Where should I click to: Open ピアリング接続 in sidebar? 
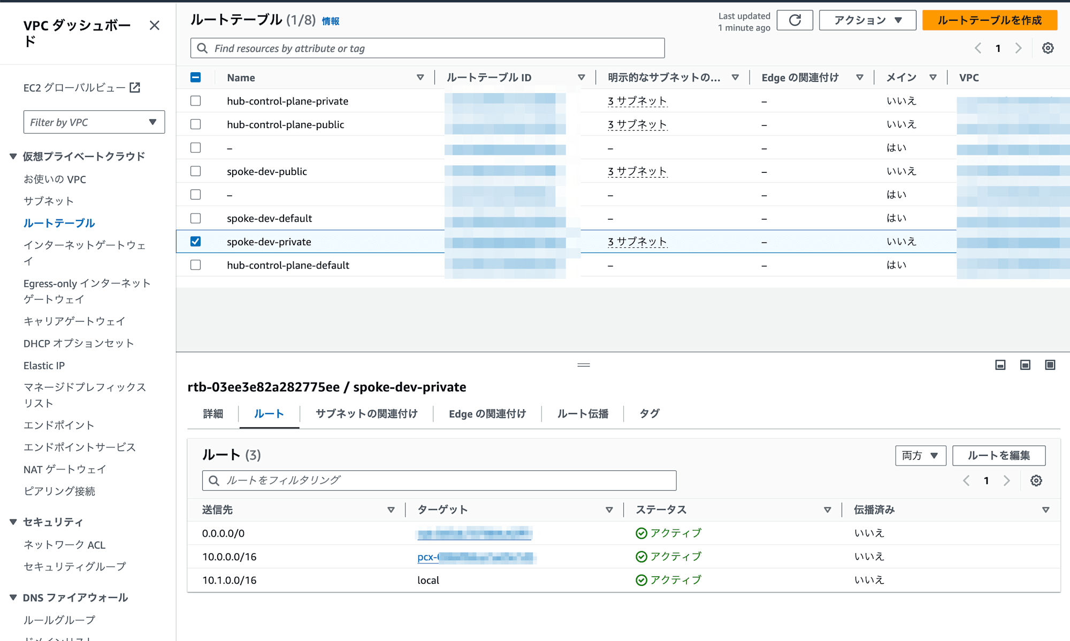(x=59, y=491)
